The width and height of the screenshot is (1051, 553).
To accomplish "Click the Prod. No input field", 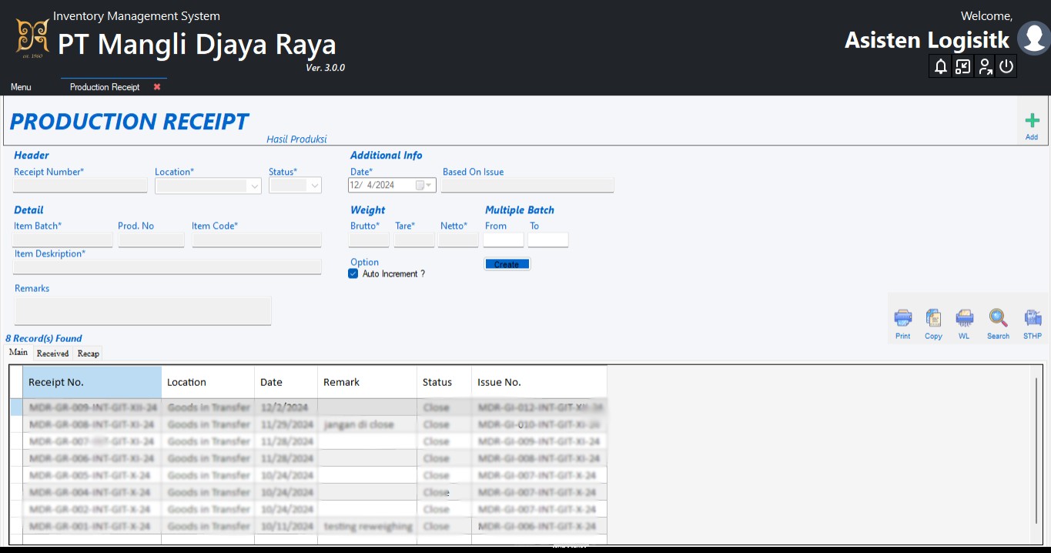I will 152,240.
